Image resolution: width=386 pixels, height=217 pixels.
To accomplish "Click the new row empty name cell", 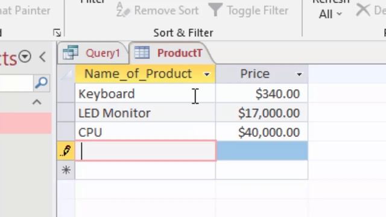I will click(x=145, y=170).
